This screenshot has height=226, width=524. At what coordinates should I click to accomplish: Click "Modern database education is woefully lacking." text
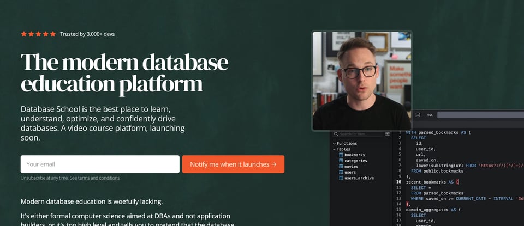point(92,201)
